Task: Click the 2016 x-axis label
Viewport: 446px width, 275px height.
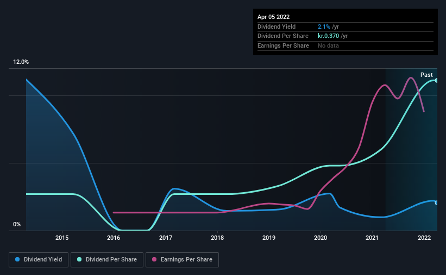Action: click(x=114, y=238)
